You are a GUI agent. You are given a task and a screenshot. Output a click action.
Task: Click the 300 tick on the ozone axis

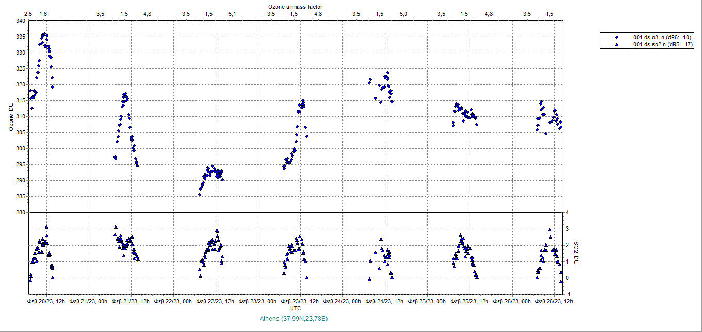click(20, 148)
